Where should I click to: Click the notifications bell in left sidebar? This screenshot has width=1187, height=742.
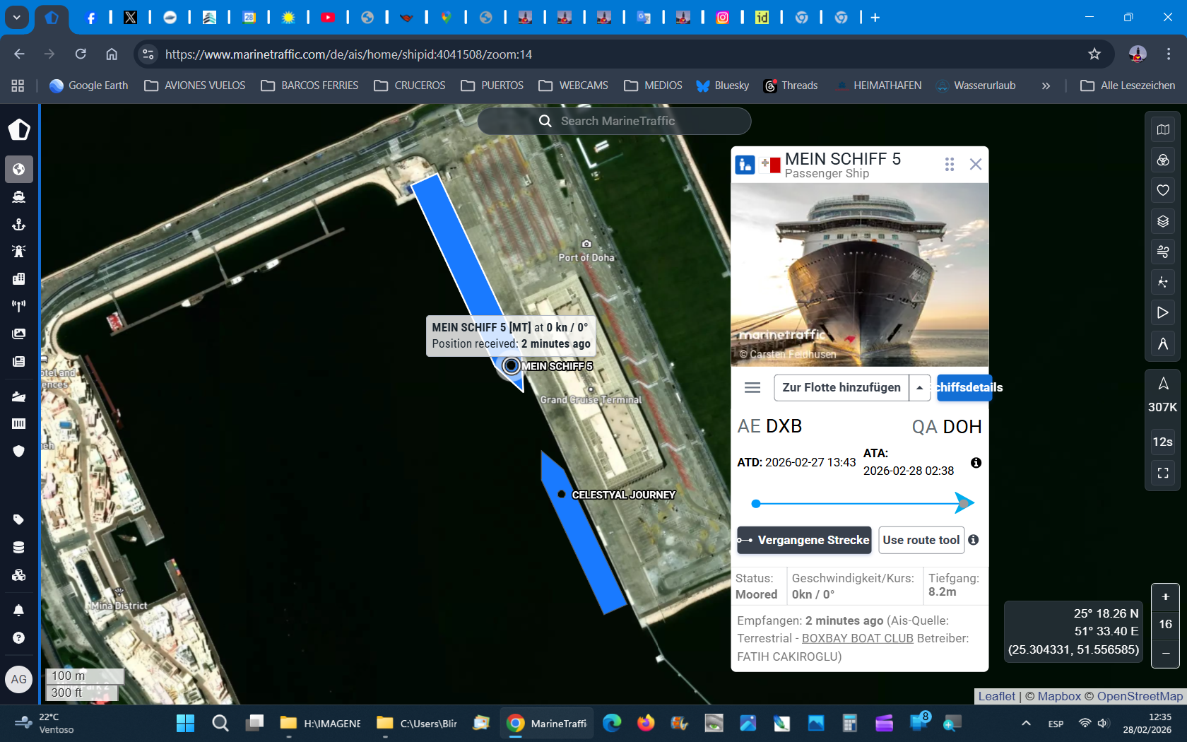click(19, 610)
